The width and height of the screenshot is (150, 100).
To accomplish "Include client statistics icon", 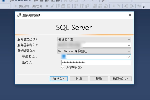I will (87, 6).
